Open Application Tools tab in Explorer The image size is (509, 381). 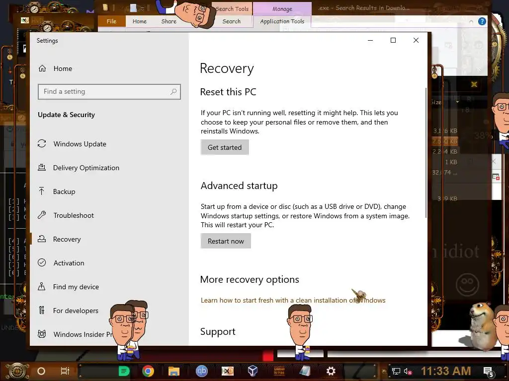click(x=282, y=21)
